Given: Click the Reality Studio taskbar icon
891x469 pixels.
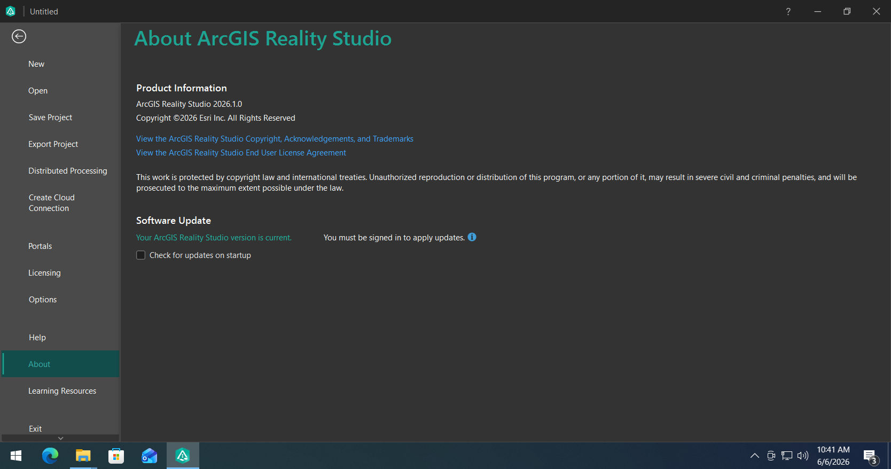Looking at the screenshot, I should point(183,456).
